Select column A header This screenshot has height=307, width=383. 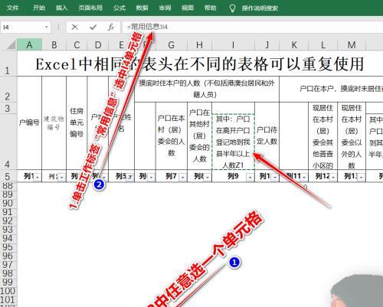(x=29, y=45)
